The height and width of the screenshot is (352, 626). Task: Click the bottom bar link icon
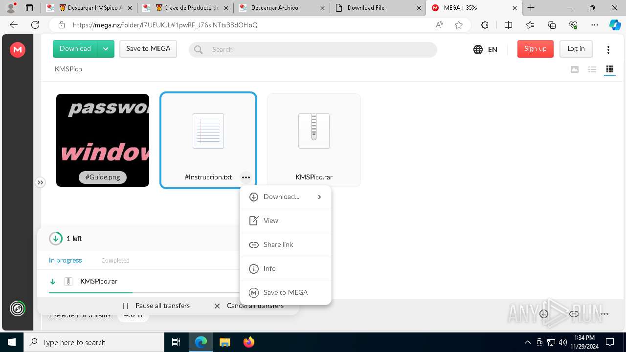[x=574, y=314]
